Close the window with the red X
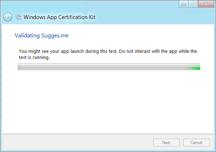Viewport: 216px width, 152px height. pos(206,4)
